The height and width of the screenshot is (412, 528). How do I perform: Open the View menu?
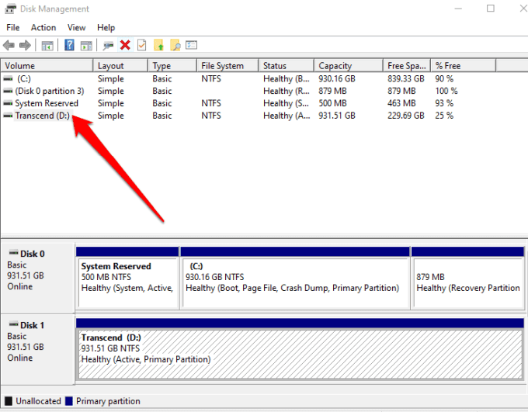tap(77, 27)
